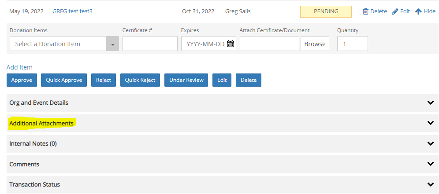Expand Additional Attachments chevron
Image resolution: width=439 pixels, height=194 pixels.
click(x=430, y=123)
